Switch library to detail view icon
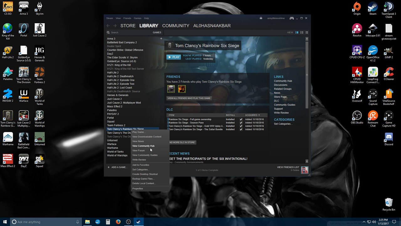This screenshot has height=226, width=401. pos(297,32)
